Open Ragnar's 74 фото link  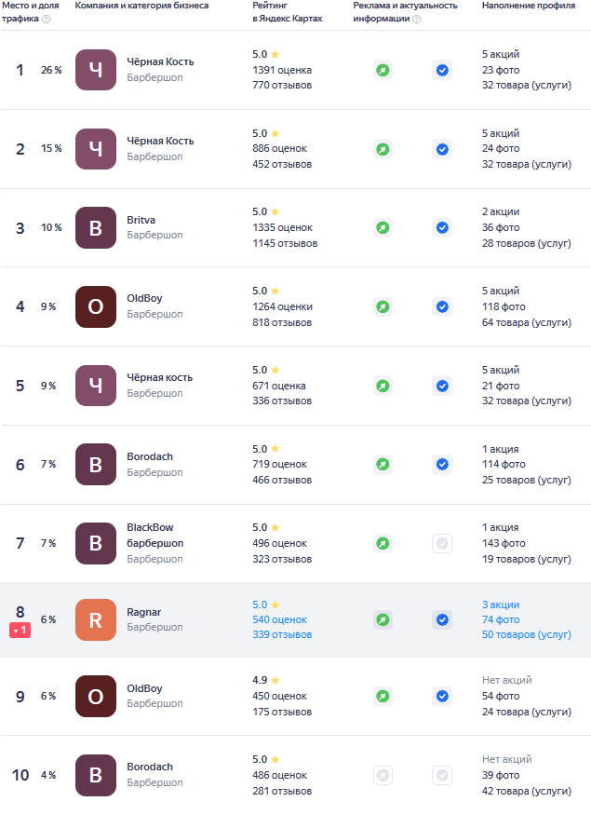point(501,619)
